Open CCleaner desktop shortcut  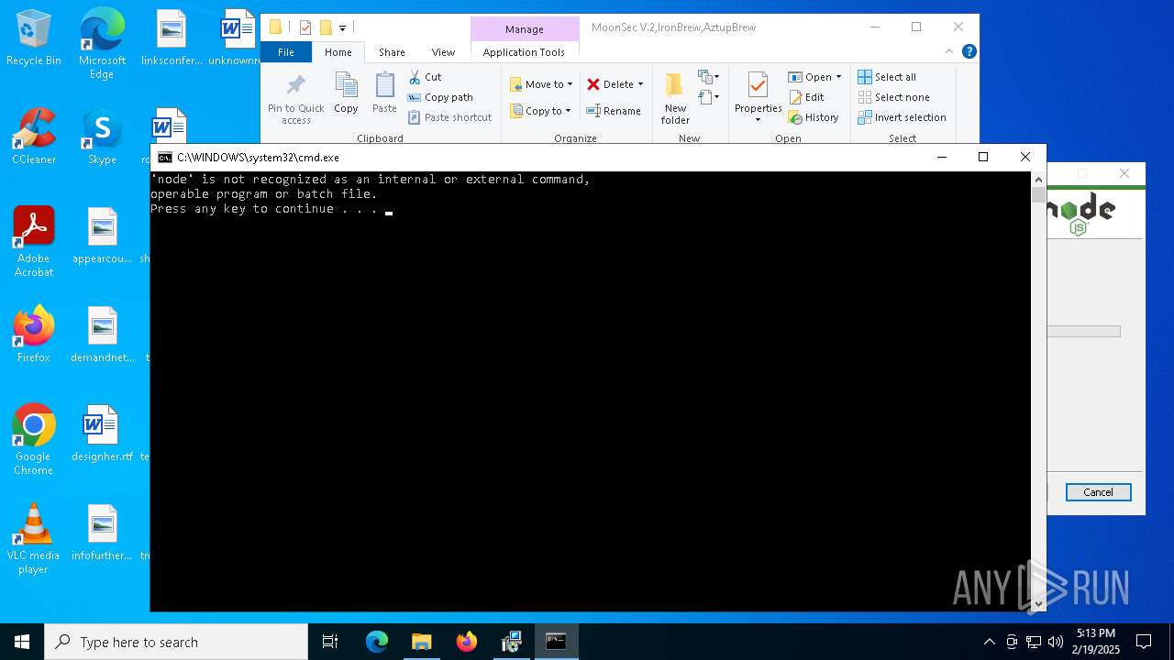tap(34, 137)
